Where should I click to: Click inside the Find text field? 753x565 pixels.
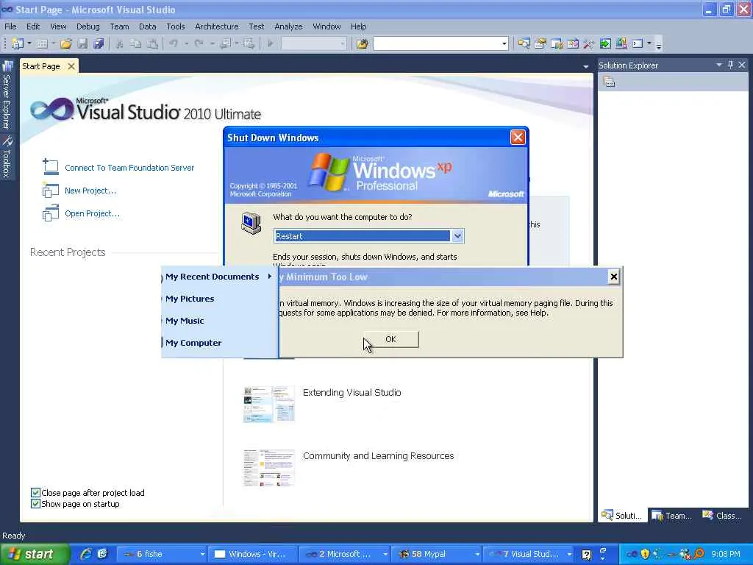437,43
